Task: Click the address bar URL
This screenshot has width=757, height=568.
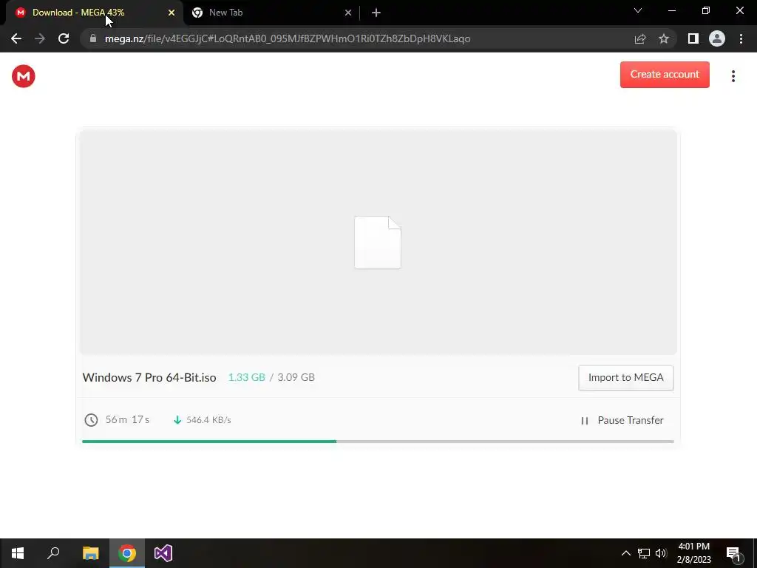Action: tap(288, 38)
